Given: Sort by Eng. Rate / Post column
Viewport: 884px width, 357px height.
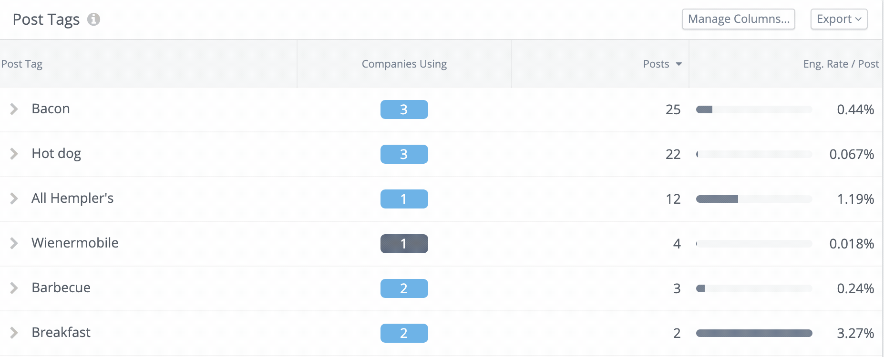Looking at the screenshot, I should (x=841, y=64).
